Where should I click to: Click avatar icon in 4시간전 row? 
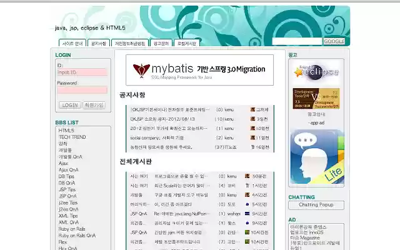(x=247, y=195)
